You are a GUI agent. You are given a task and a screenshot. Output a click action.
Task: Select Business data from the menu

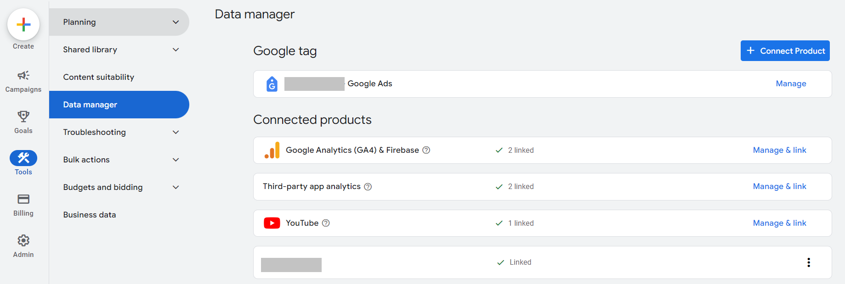click(89, 214)
